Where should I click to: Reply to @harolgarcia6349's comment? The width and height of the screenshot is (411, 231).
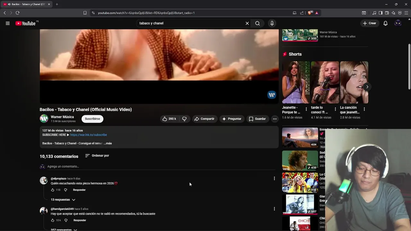pyautogui.click(x=80, y=220)
